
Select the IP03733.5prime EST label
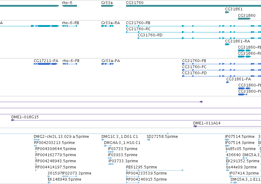click(123, 149)
